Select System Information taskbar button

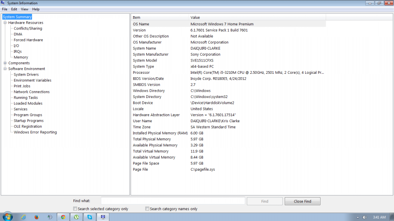(x=103, y=217)
